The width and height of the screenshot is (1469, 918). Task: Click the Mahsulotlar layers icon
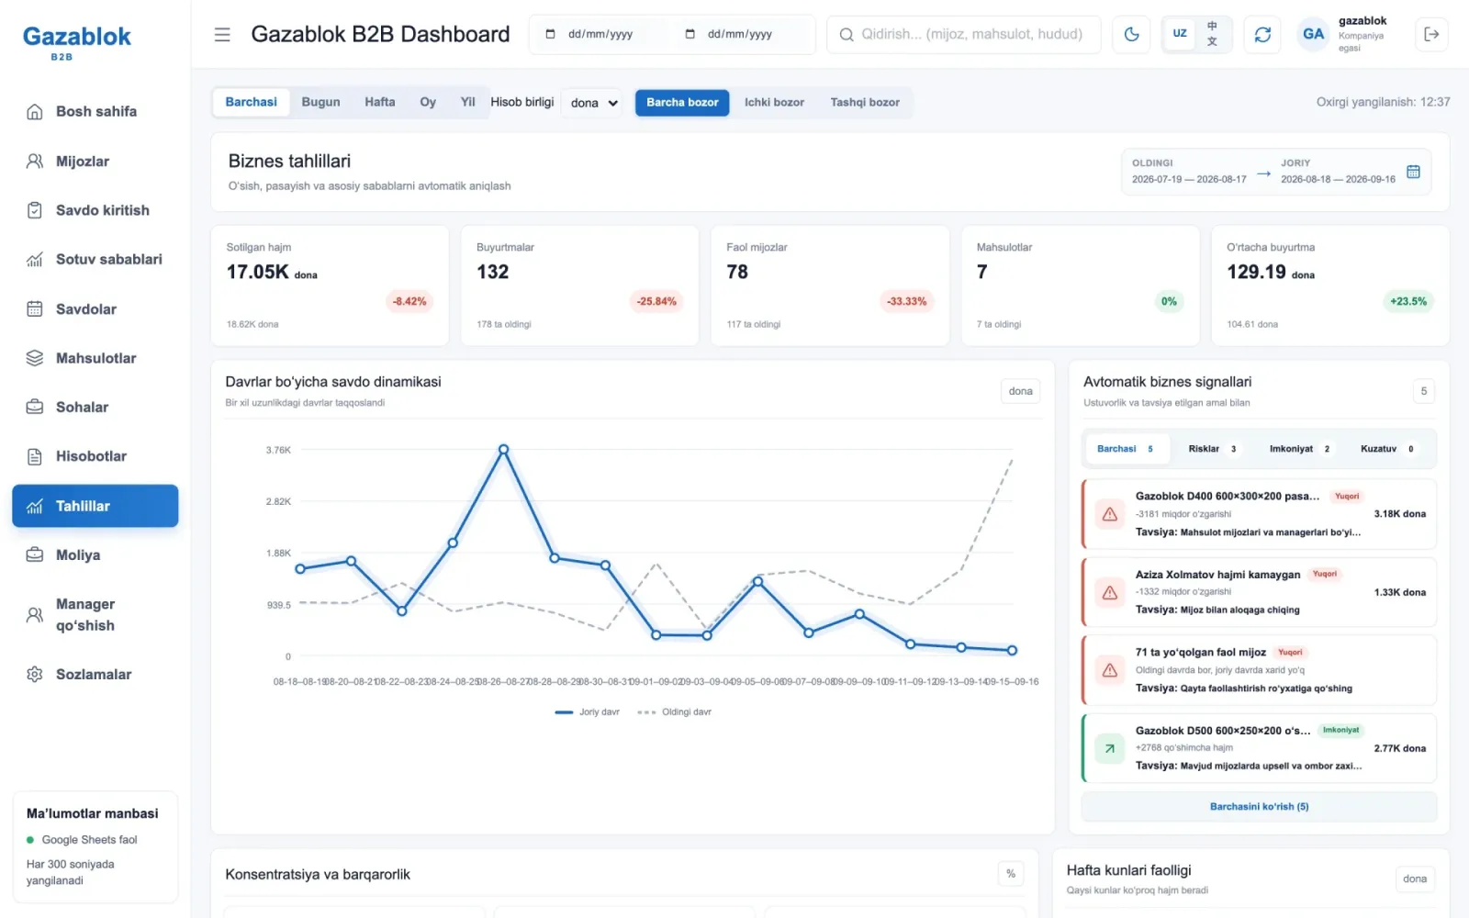click(x=35, y=358)
